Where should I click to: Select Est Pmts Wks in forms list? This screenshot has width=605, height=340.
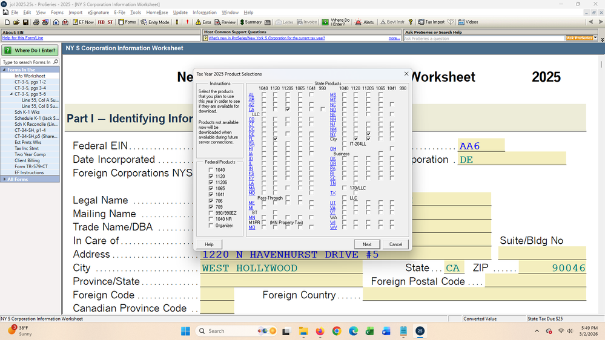[x=28, y=142]
